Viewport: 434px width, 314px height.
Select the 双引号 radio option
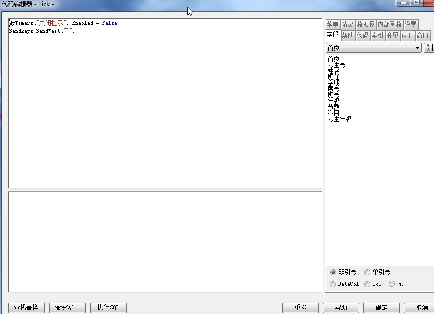[x=333, y=272]
